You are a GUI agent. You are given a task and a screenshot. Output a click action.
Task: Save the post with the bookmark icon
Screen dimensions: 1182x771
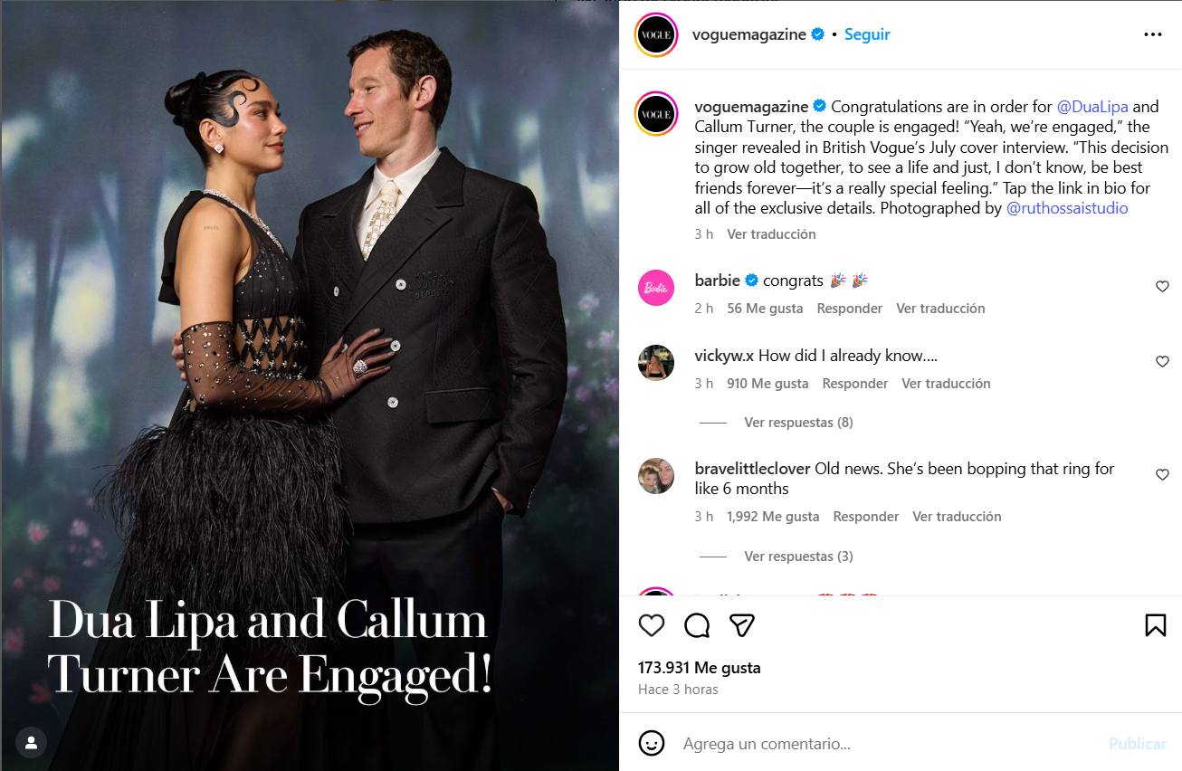(x=1155, y=625)
